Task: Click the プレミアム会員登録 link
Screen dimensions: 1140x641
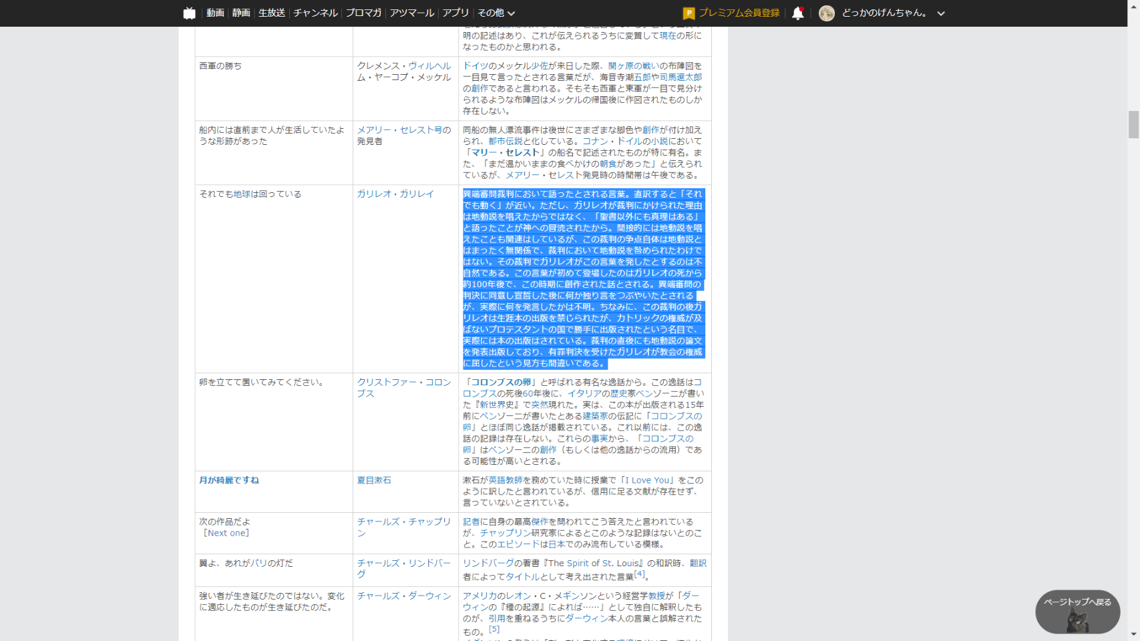Action: coord(739,13)
